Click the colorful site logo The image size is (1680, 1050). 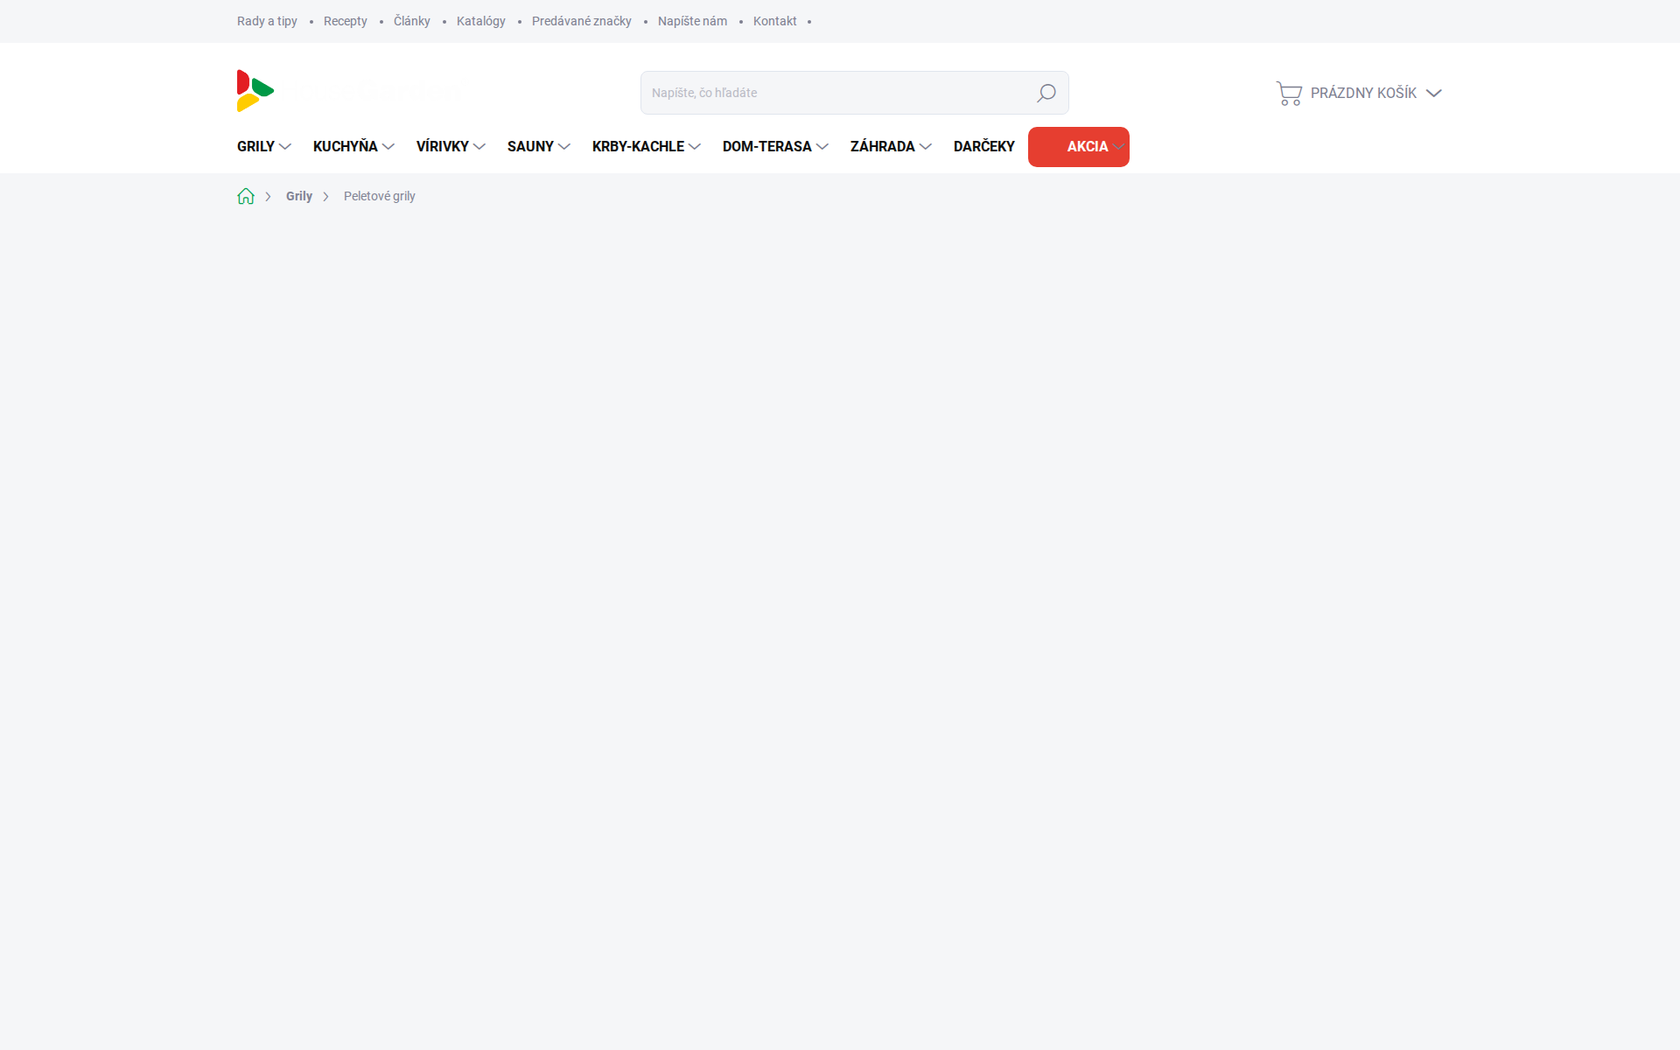pyautogui.click(x=255, y=91)
